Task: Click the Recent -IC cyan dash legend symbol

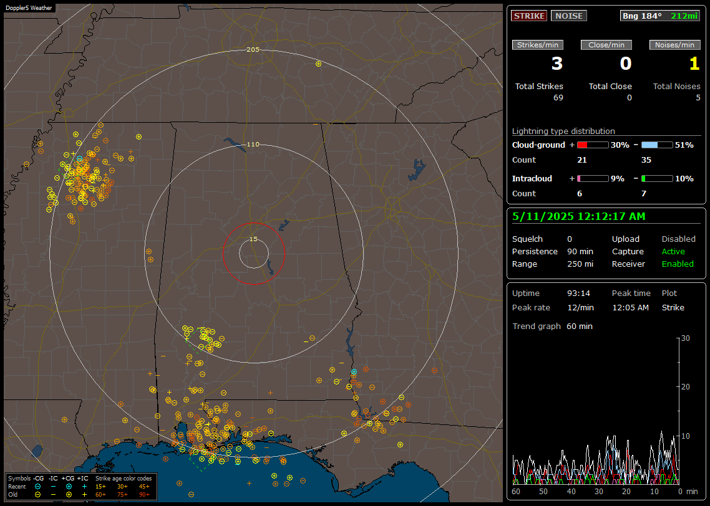Action: point(53,487)
